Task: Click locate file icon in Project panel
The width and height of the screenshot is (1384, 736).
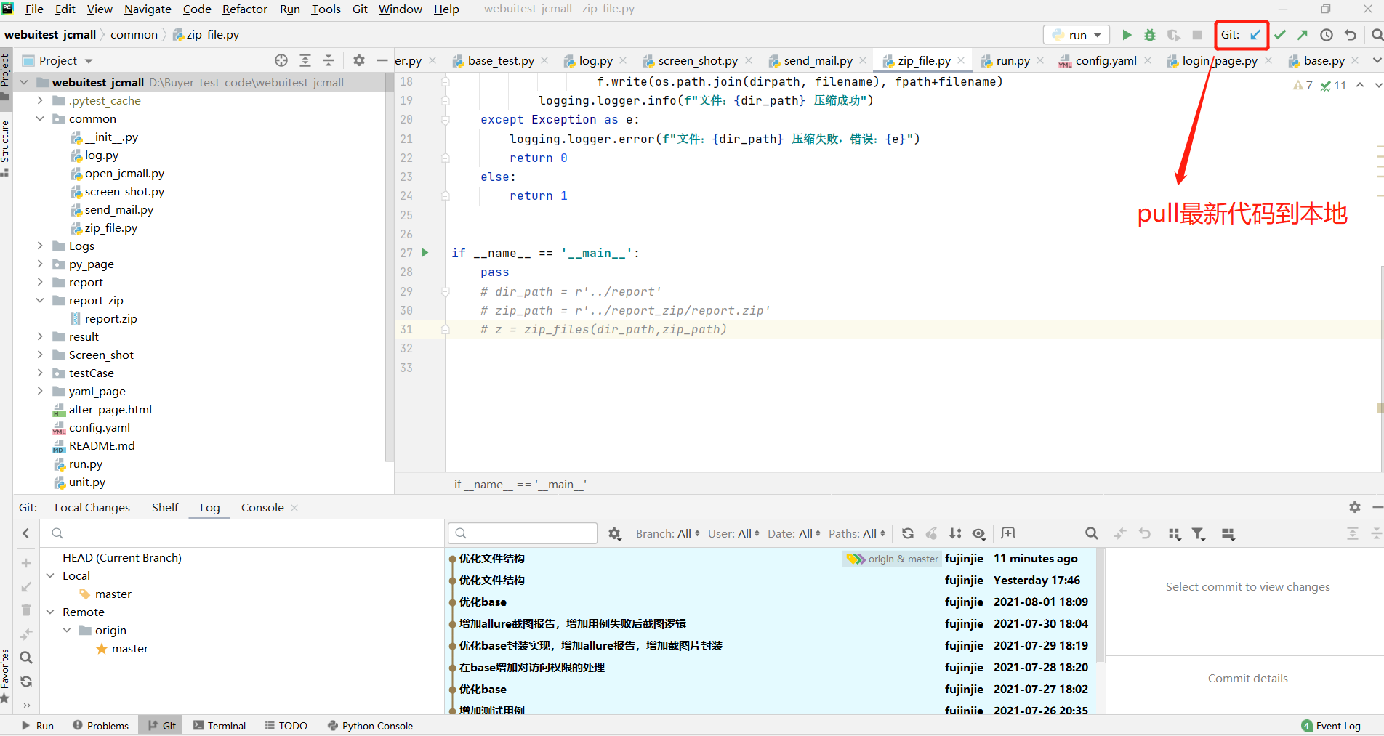Action: coord(281,60)
